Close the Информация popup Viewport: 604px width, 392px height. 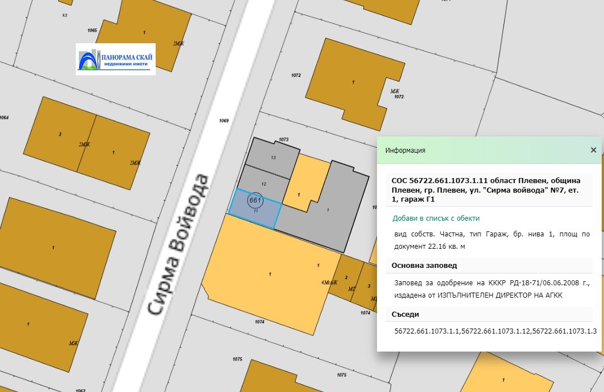point(593,150)
